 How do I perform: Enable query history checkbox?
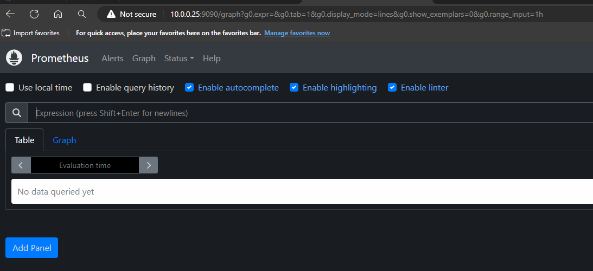pyautogui.click(x=87, y=87)
